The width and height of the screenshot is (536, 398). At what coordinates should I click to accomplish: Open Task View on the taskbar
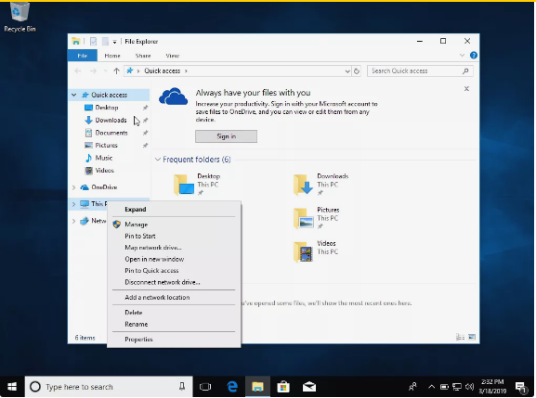coord(205,387)
